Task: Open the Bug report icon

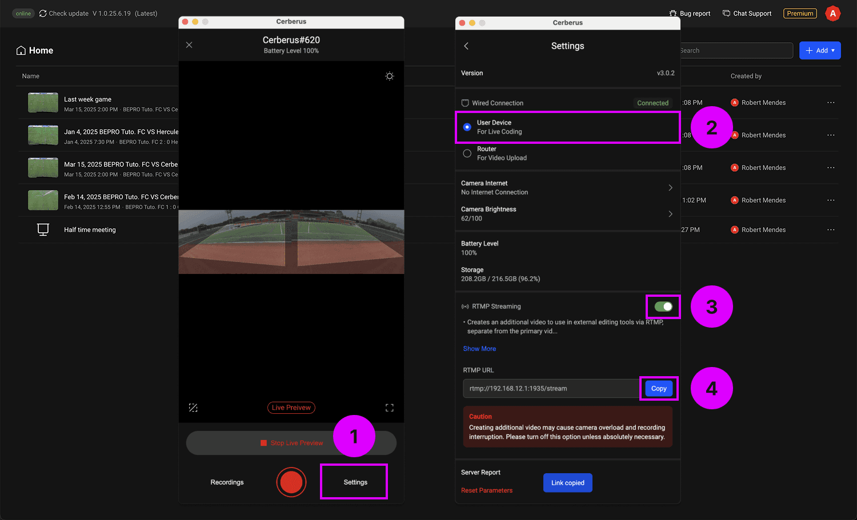Action: 673,13
